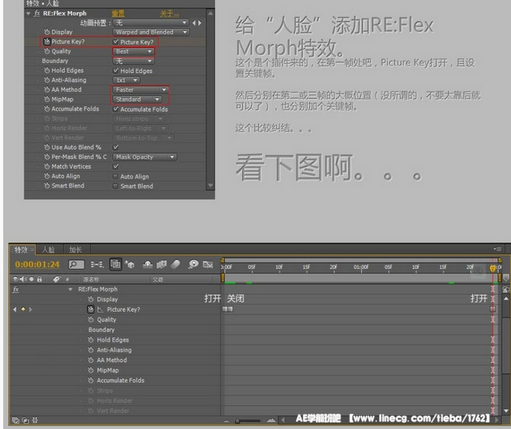
Task: Include Picture Key? in graph editor set
Action: tap(100, 309)
